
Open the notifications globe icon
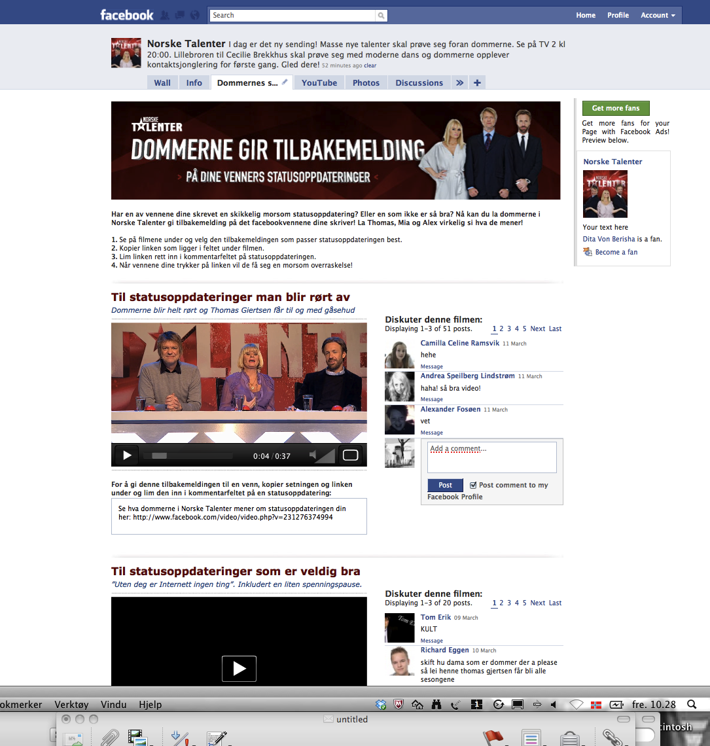tap(194, 15)
